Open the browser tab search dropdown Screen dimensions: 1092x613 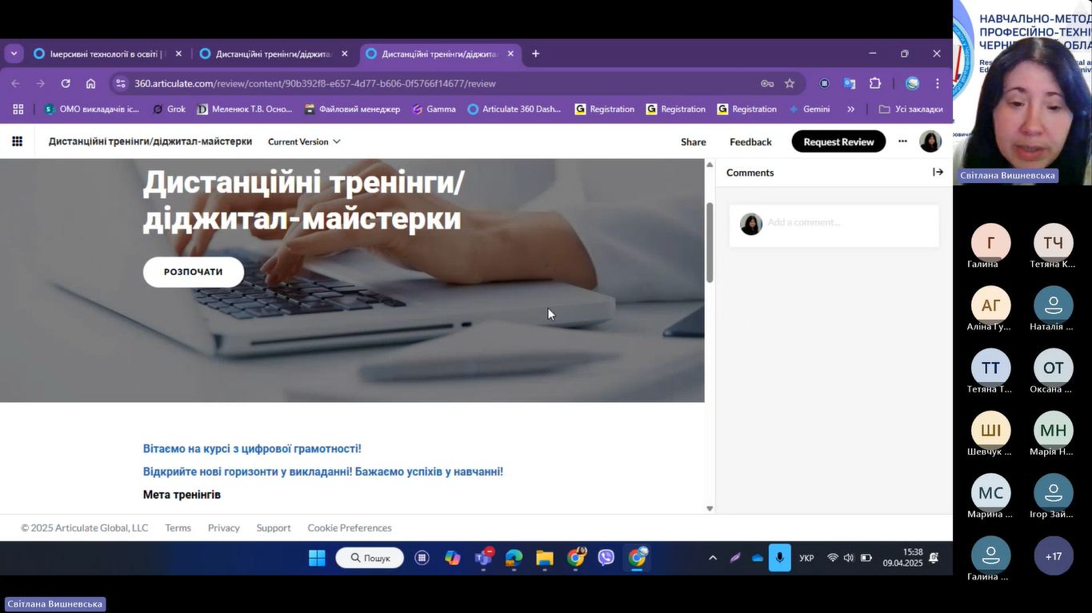[x=14, y=54]
